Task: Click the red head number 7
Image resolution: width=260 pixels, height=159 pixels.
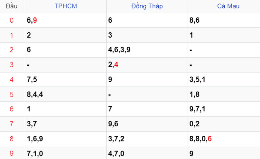Action: pyautogui.click(x=11, y=124)
